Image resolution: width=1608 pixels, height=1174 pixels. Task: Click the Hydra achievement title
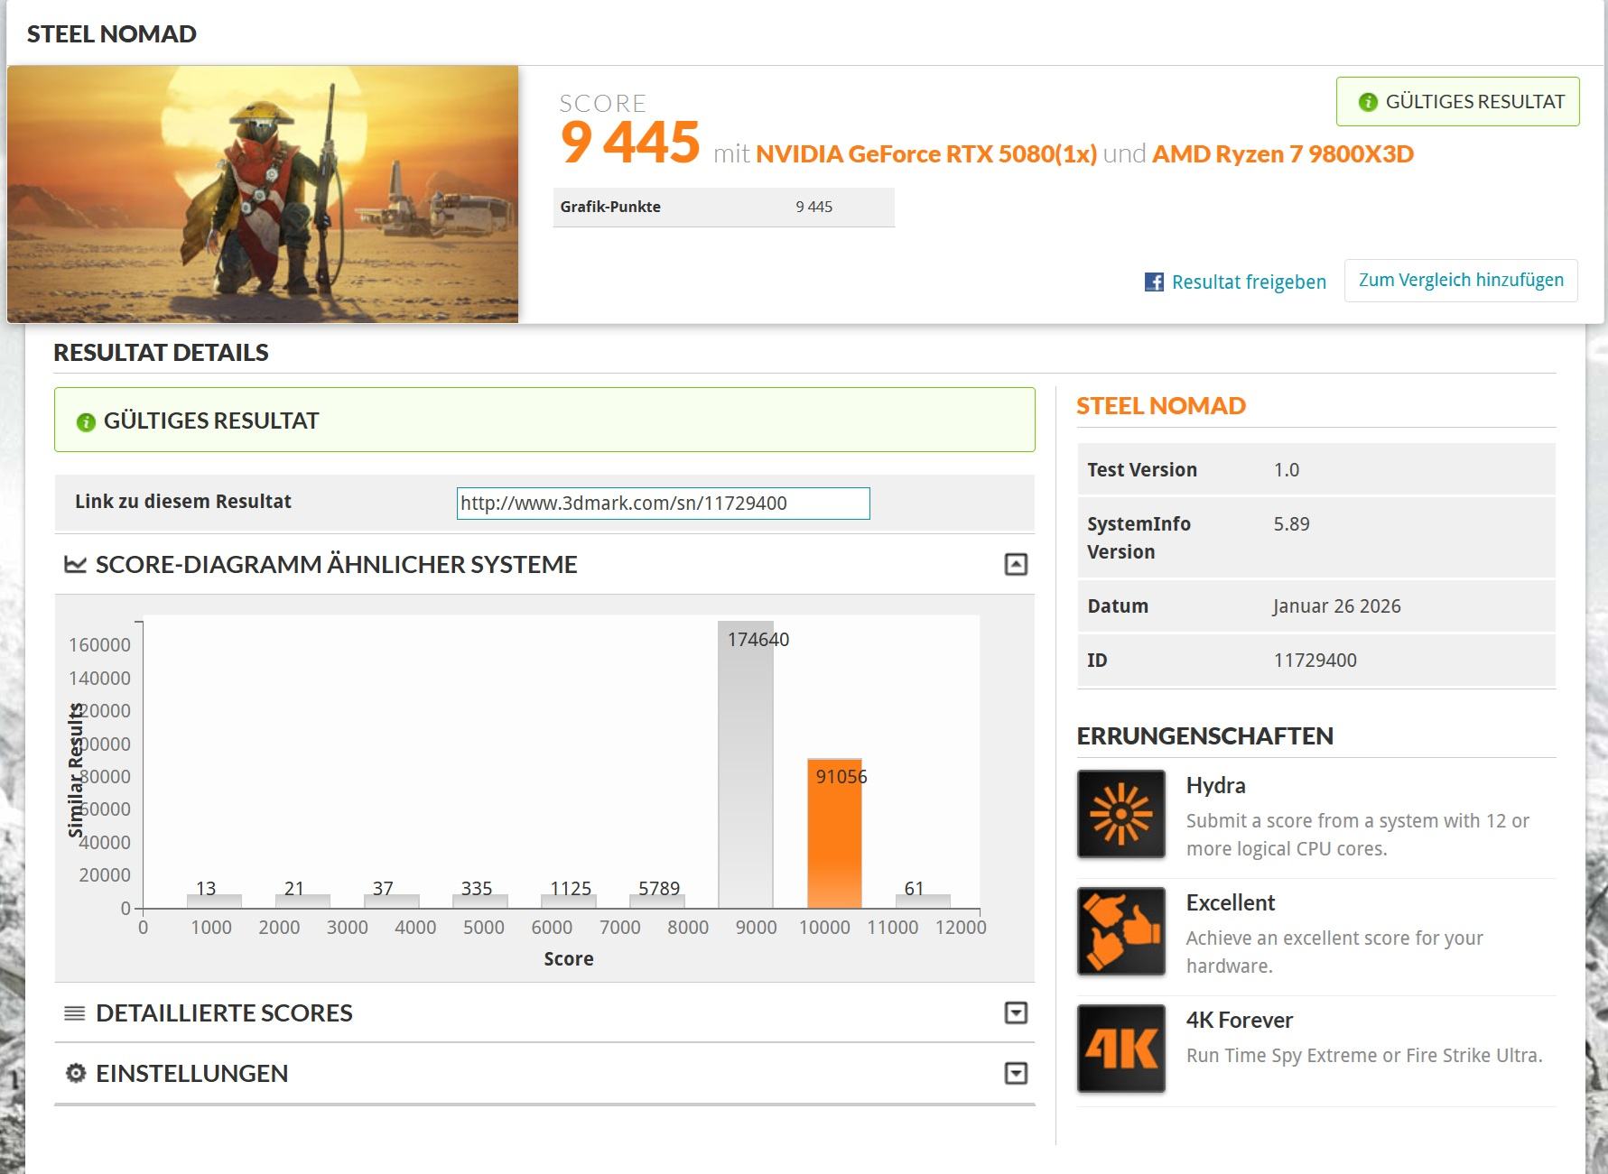click(1215, 786)
